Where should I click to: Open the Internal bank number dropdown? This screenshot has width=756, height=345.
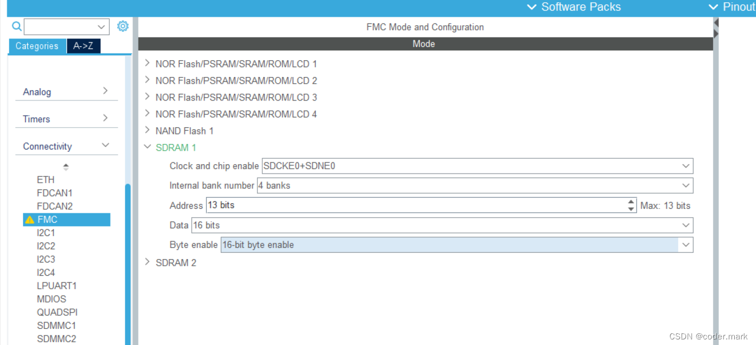[x=686, y=185]
